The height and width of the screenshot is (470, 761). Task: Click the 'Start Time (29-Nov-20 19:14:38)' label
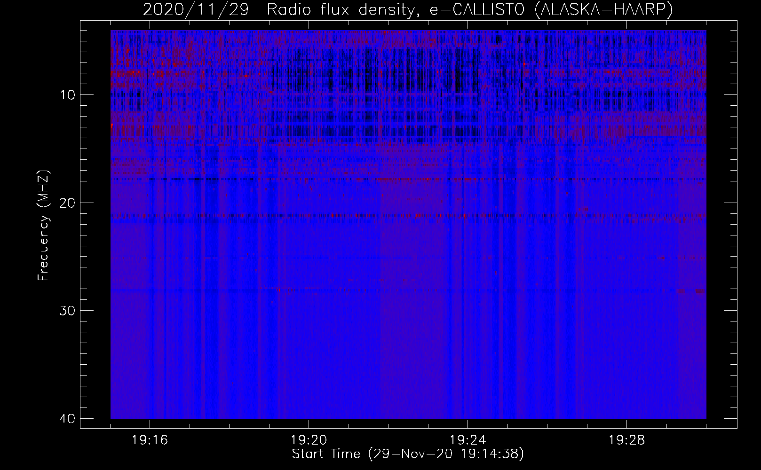[408, 454]
